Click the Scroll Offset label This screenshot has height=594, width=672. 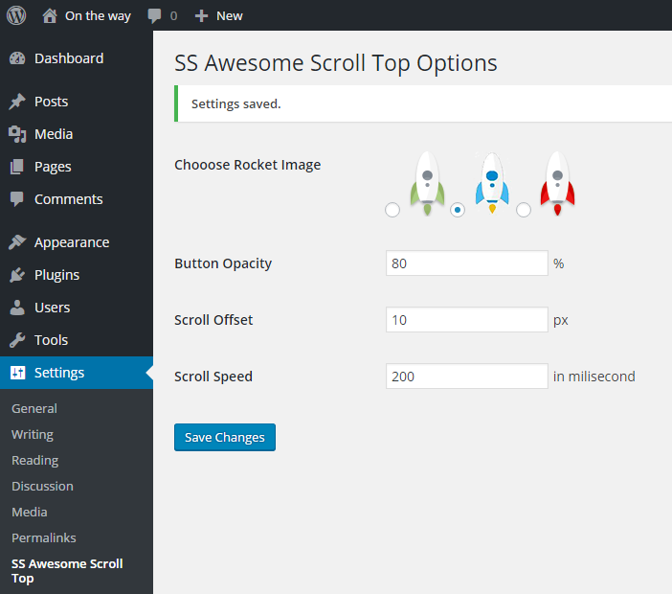[x=213, y=320]
